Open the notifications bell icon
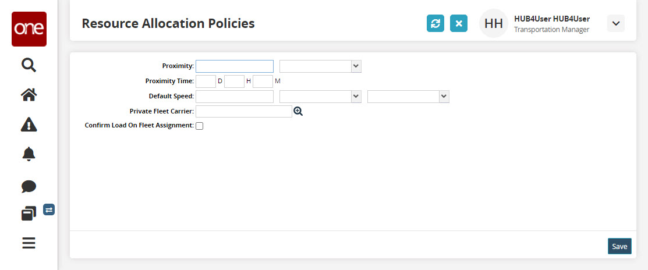This screenshot has width=648, height=270. coord(29,154)
